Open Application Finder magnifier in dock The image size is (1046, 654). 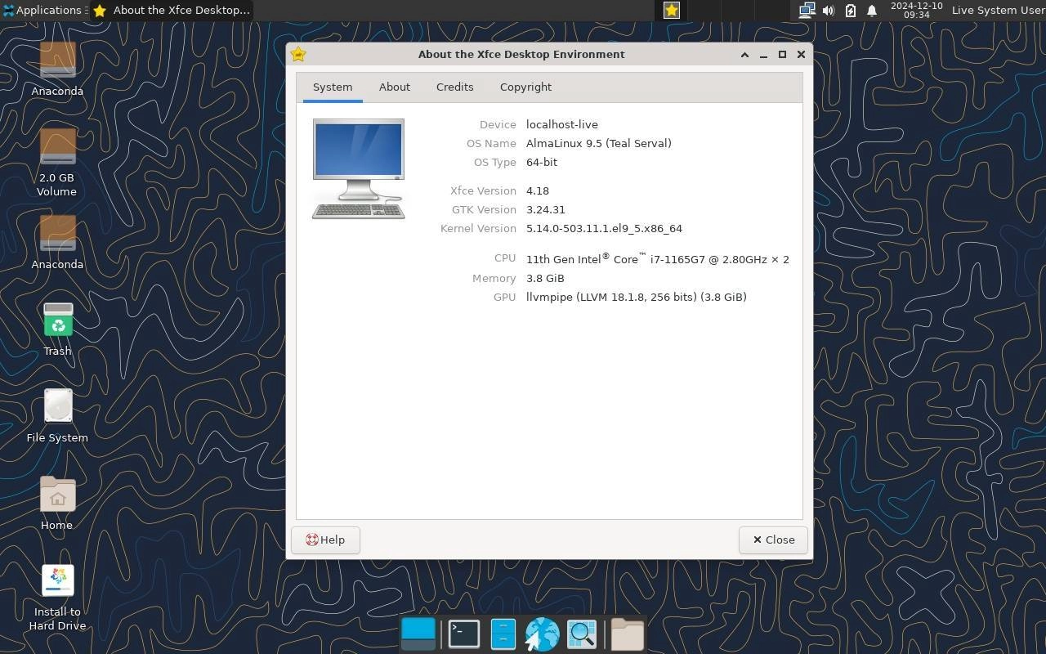tap(582, 634)
